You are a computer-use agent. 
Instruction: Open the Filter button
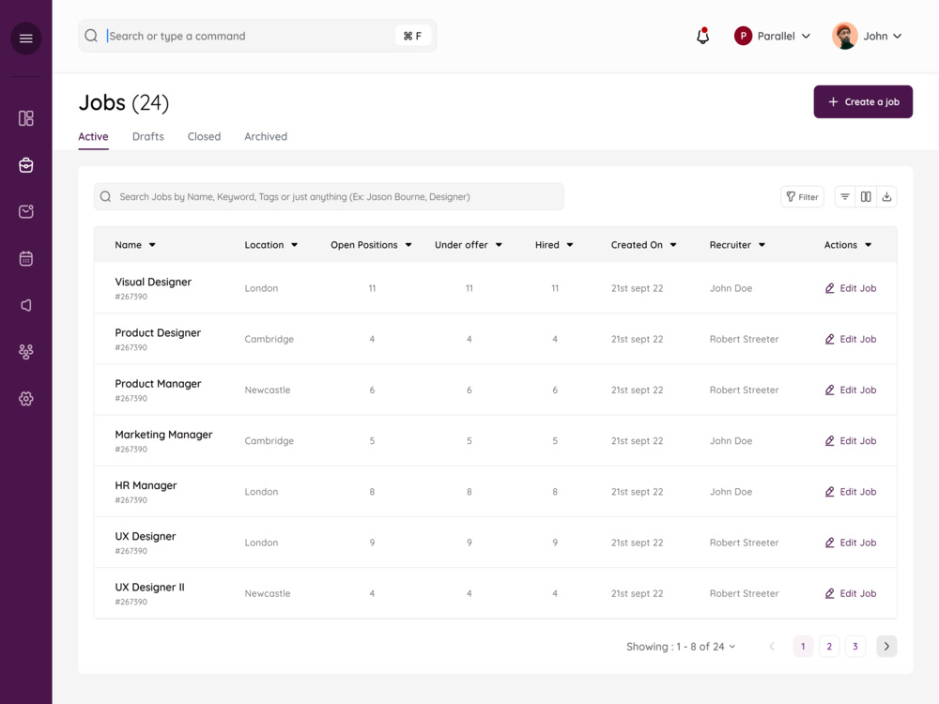802,196
